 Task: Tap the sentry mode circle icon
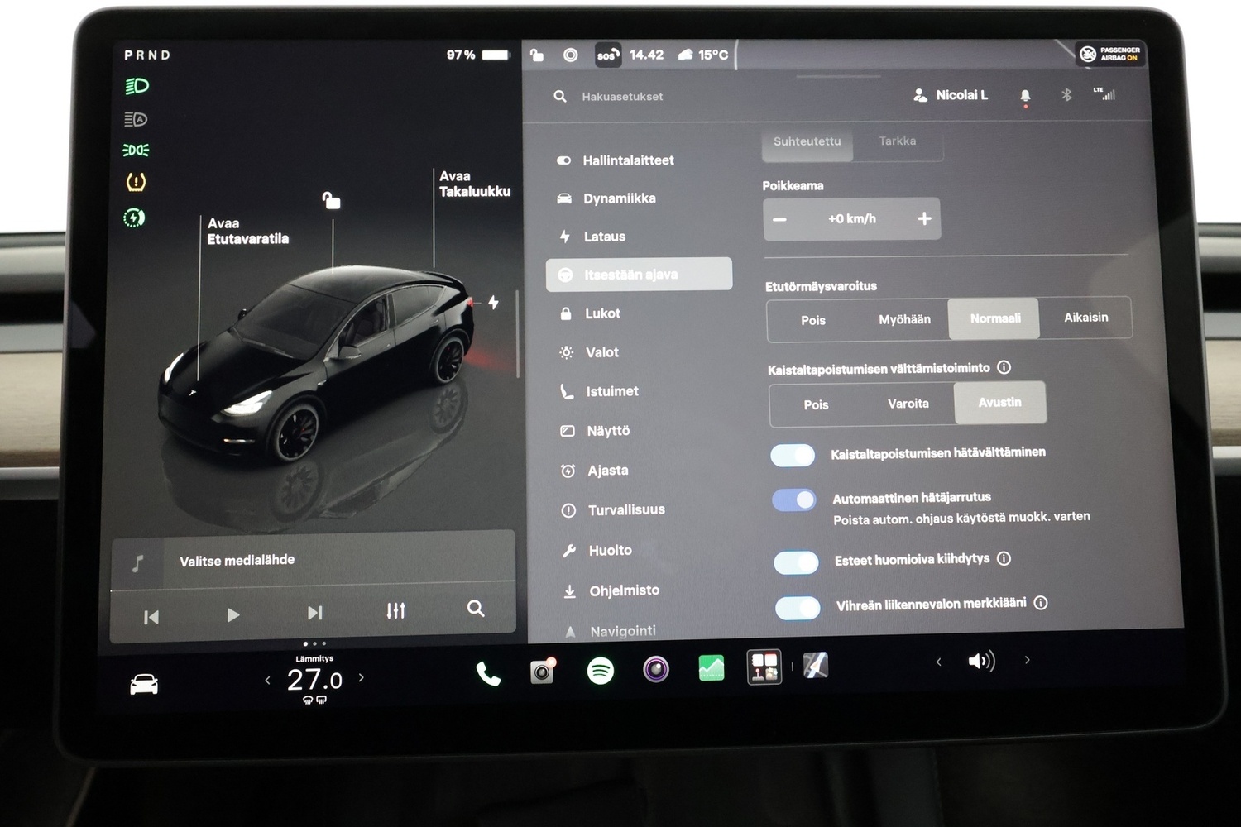[x=570, y=55]
